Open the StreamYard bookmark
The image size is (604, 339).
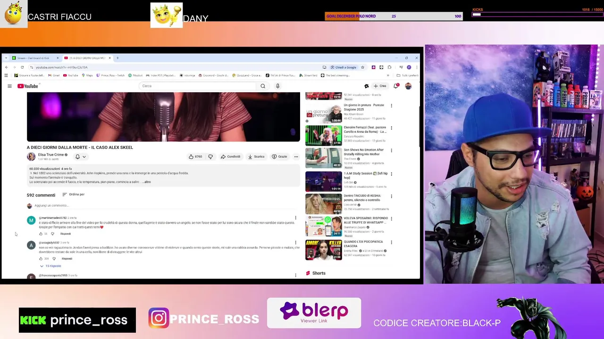[x=309, y=75]
